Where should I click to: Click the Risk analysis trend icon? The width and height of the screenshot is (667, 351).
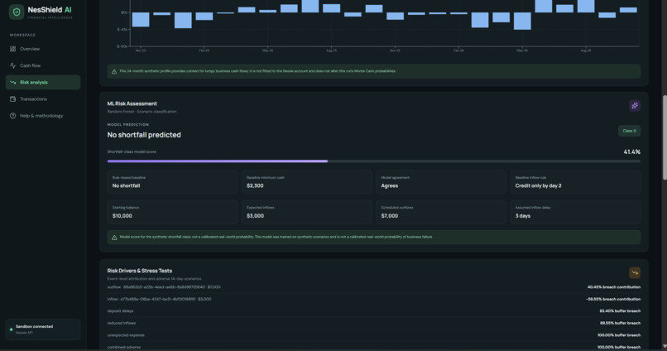tap(12, 82)
